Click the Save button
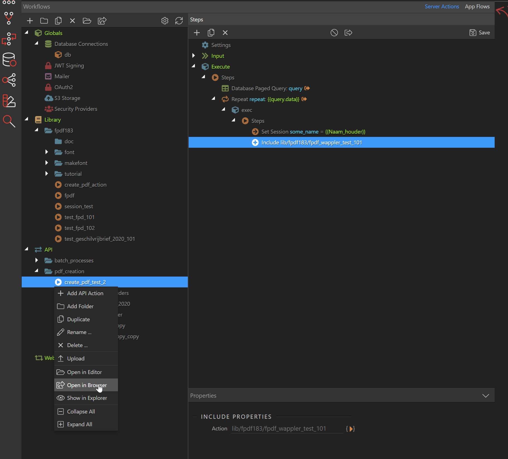The image size is (508, 459). point(480,33)
